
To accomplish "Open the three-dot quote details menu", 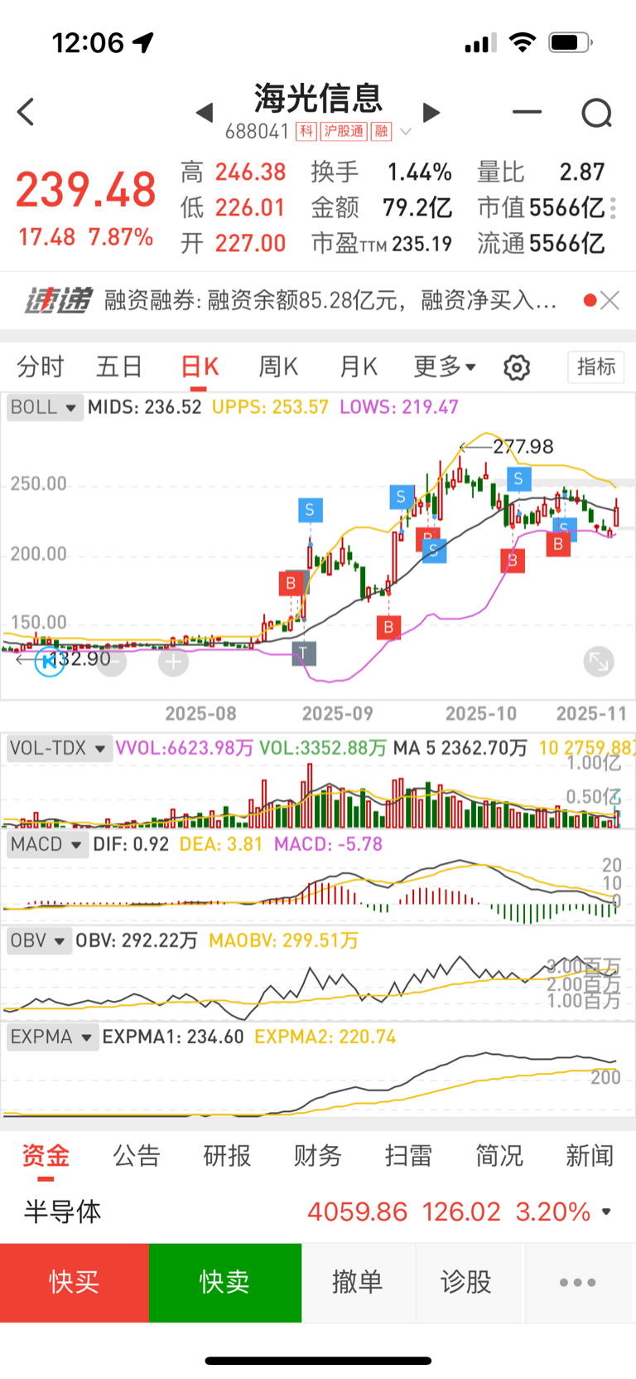I will click(614, 208).
